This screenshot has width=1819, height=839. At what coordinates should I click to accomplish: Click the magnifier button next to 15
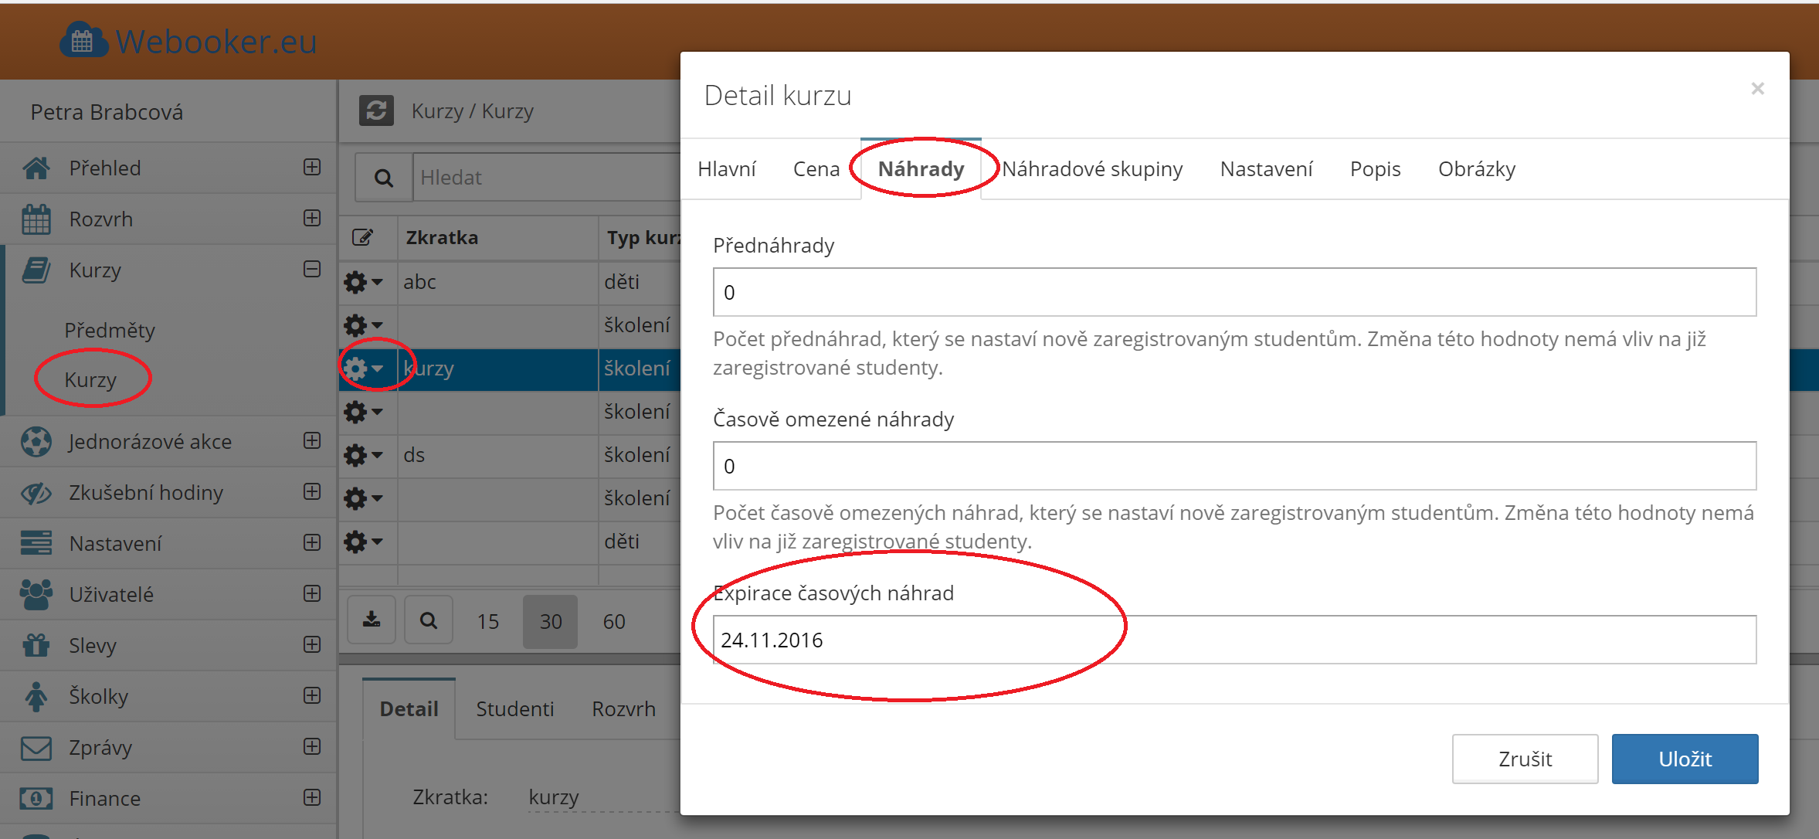[x=429, y=620]
